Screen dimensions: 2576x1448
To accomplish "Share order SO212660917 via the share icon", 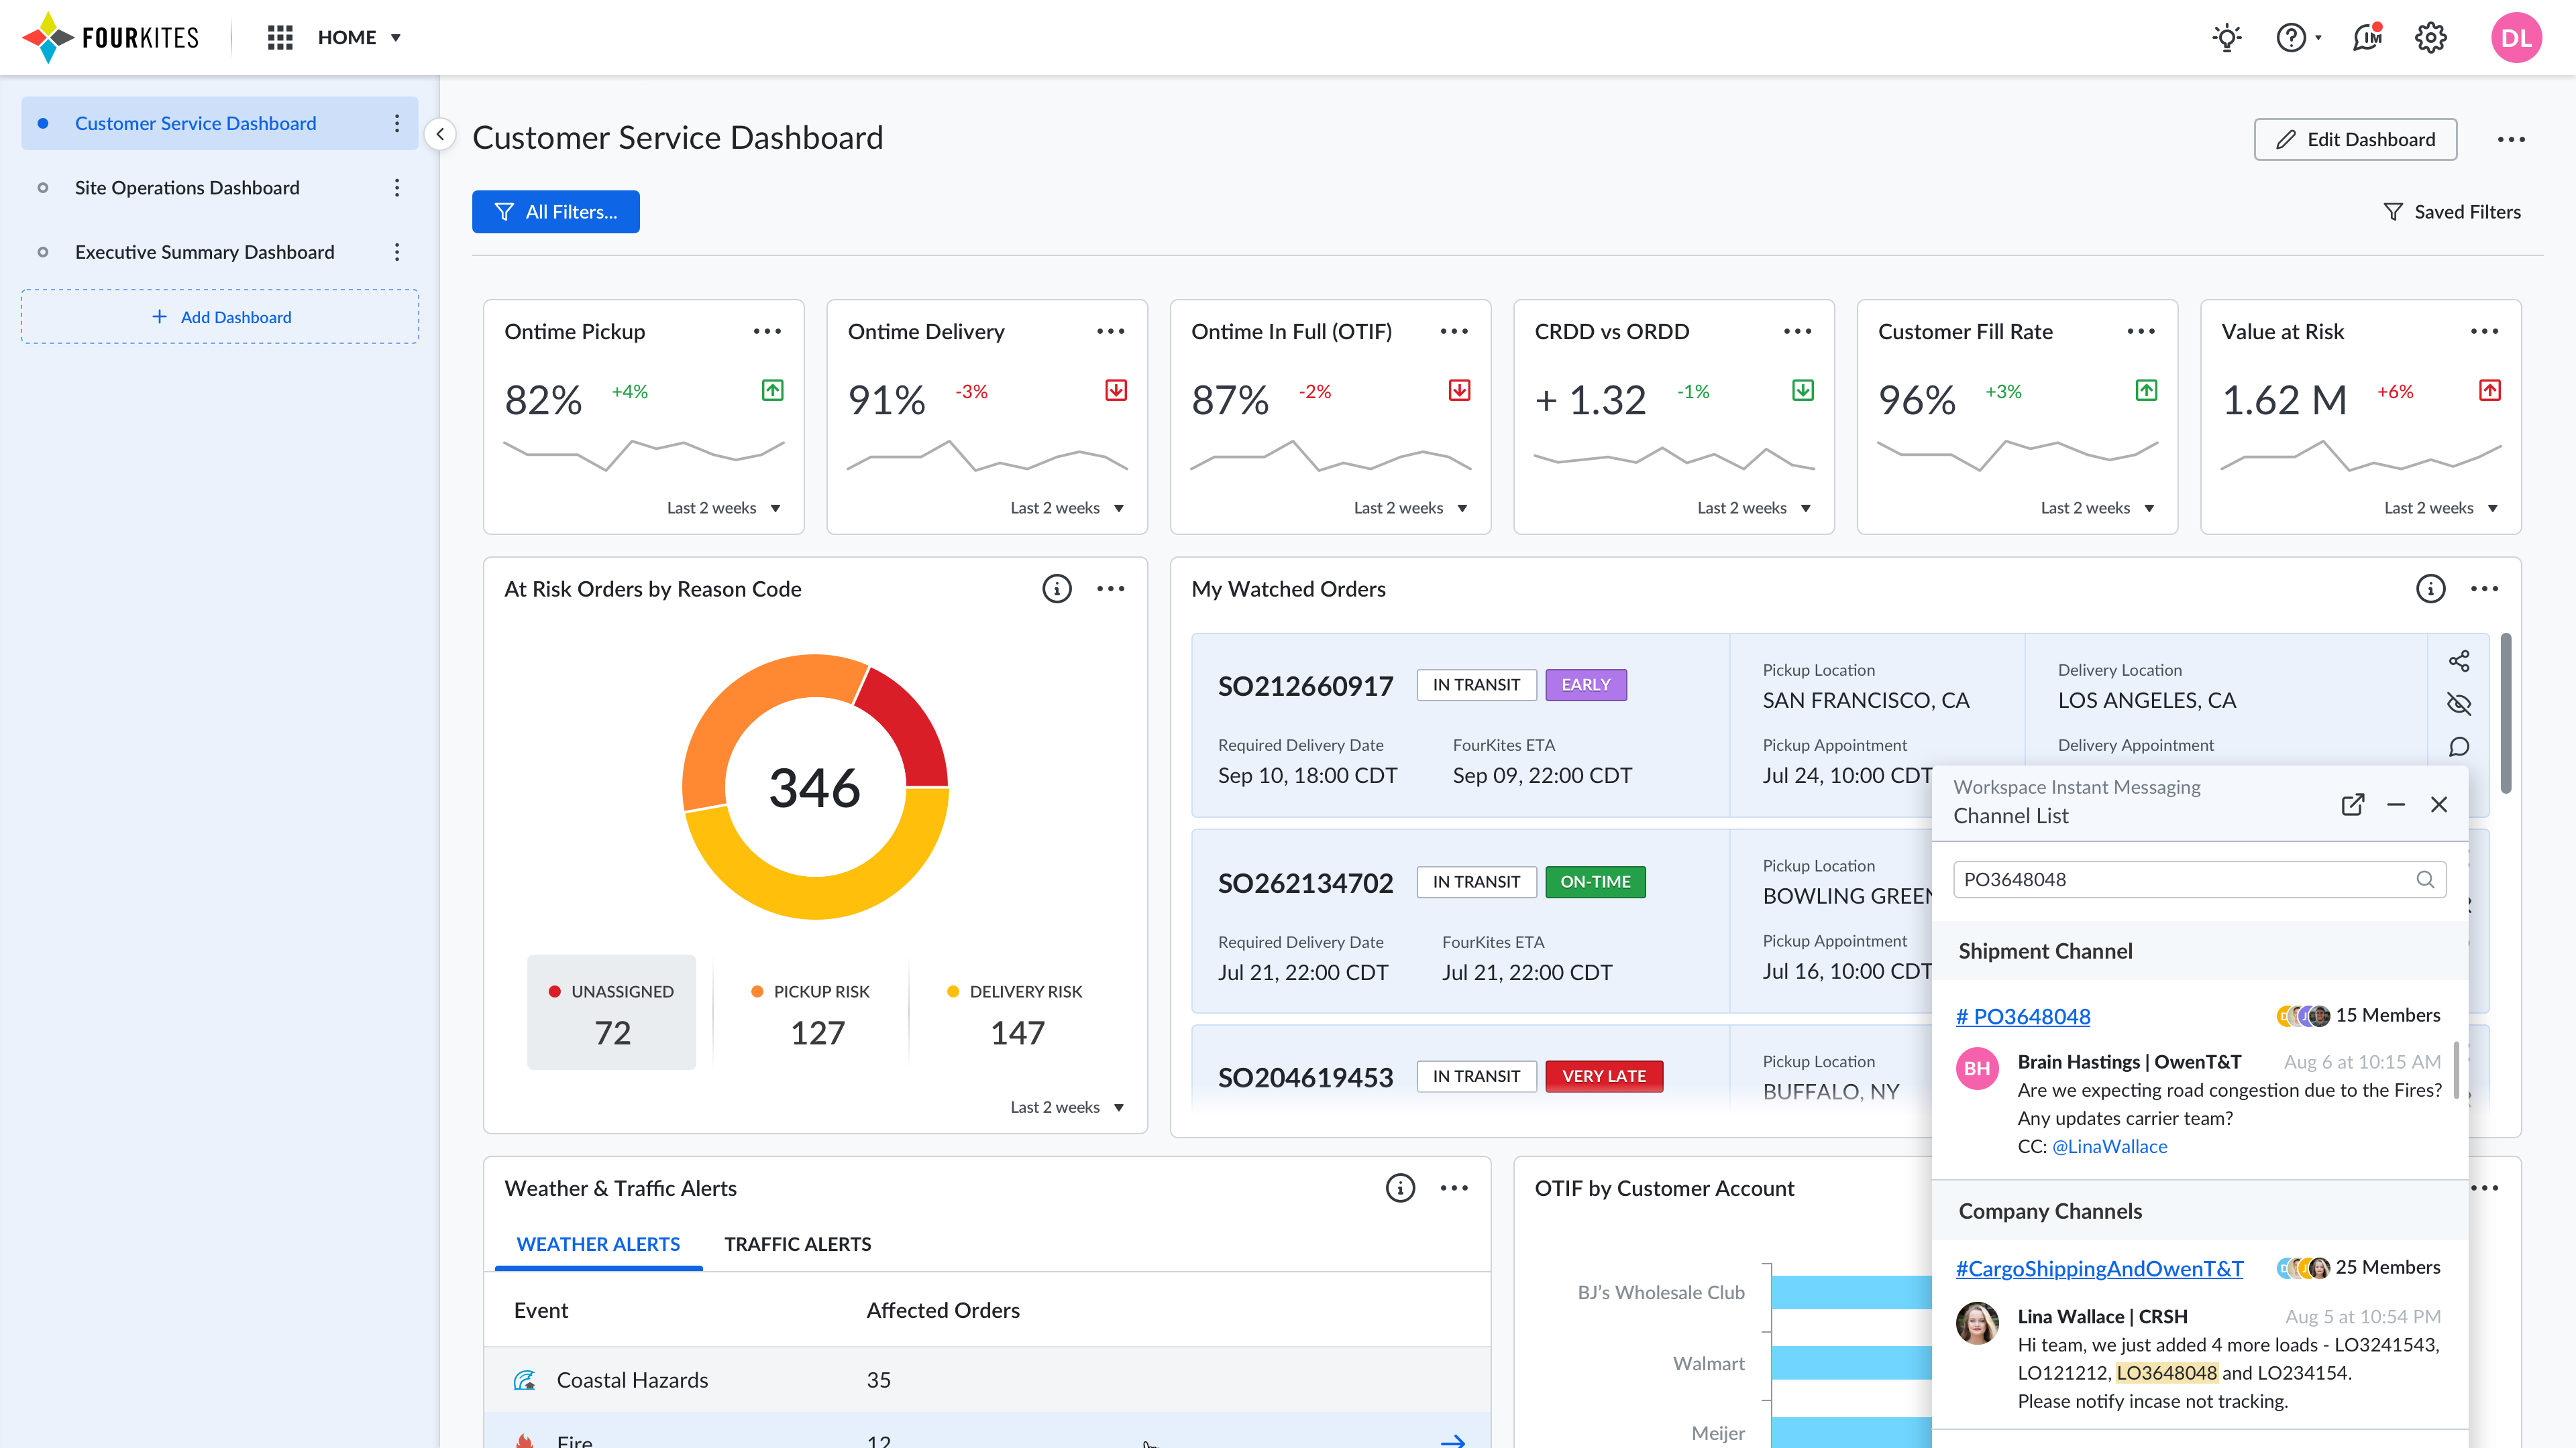I will click(2459, 660).
